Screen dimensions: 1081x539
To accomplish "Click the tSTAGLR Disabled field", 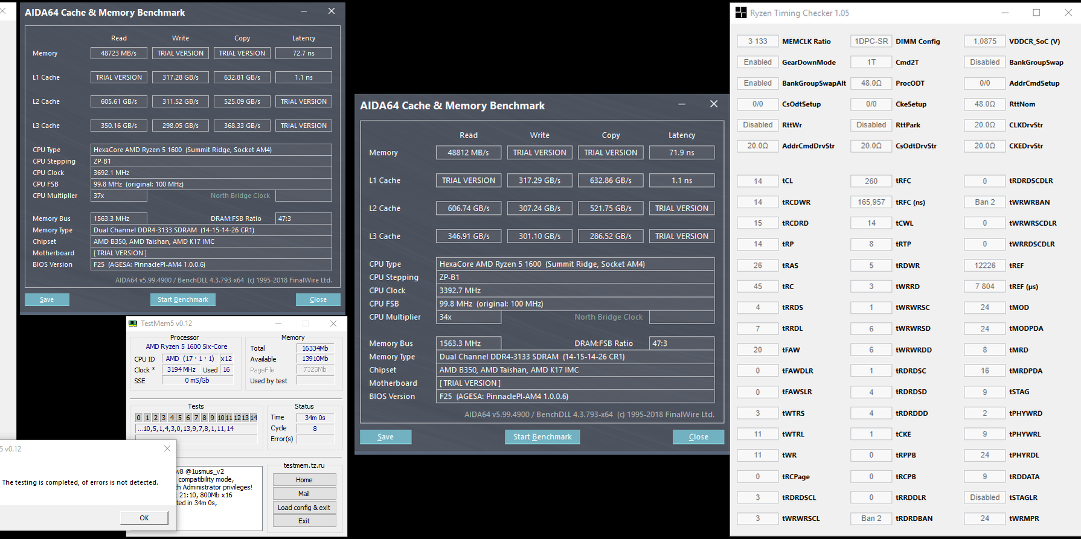I will [x=984, y=497].
